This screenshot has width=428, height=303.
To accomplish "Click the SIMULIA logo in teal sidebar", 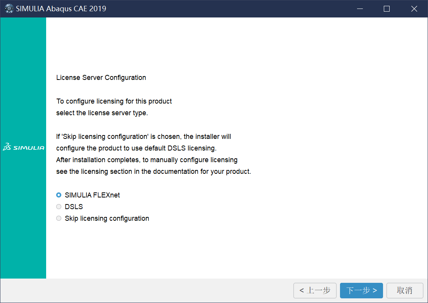I will pos(23,148).
